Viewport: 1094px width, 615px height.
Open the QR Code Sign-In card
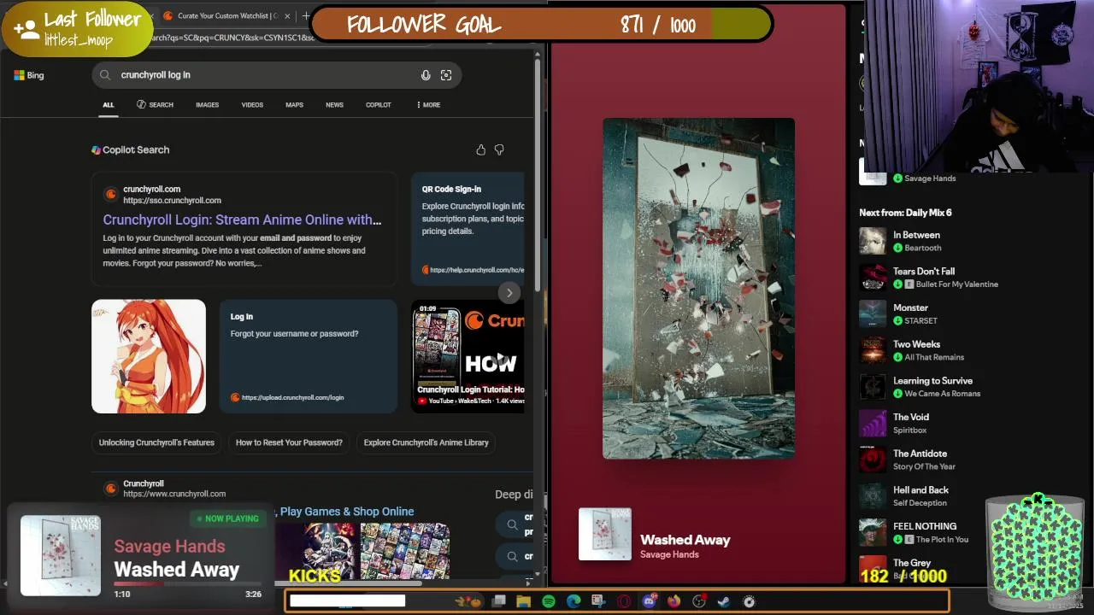tap(468, 229)
